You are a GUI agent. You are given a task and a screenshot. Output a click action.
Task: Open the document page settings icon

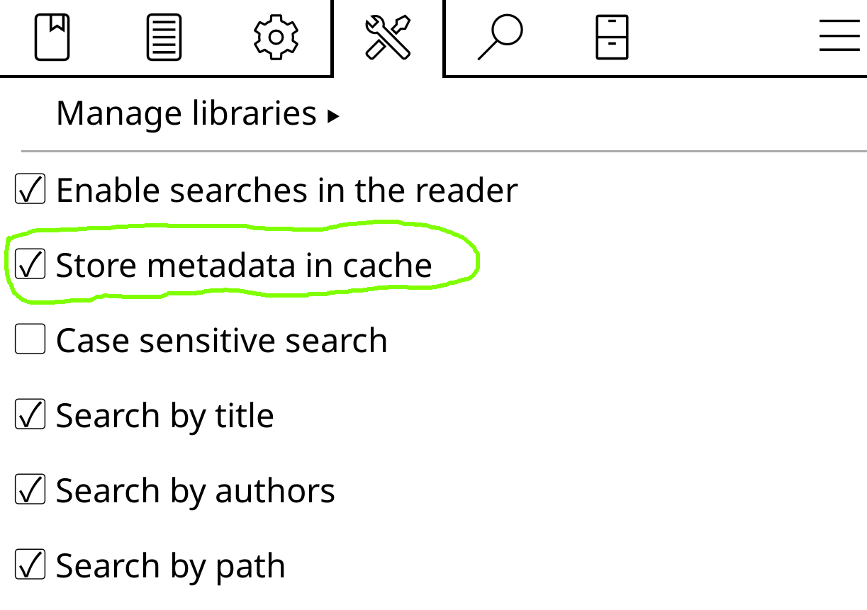point(164,38)
